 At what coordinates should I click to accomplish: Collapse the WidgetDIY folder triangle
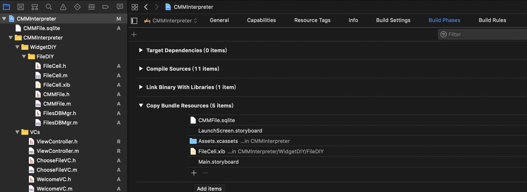click(17, 47)
